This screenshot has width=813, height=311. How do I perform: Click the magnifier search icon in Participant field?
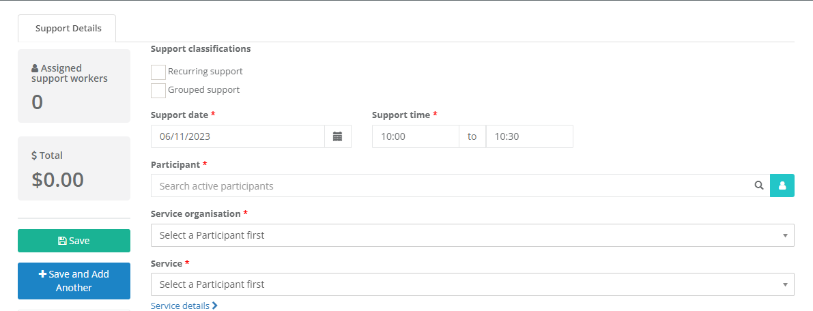pos(759,186)
